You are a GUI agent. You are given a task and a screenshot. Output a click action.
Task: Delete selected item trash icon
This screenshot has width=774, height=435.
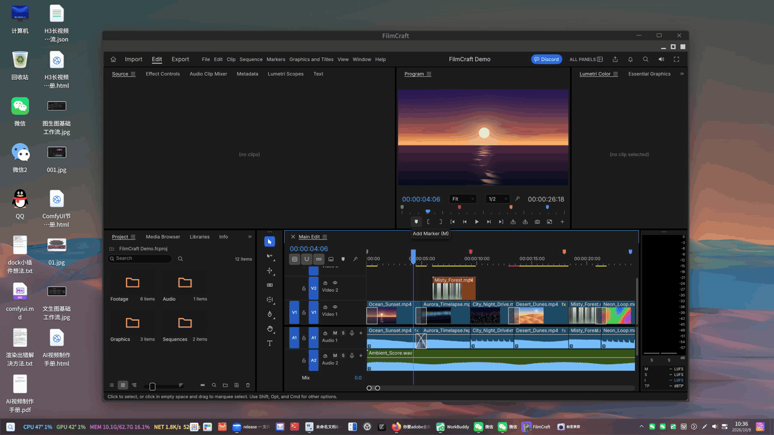pos(247,385)
